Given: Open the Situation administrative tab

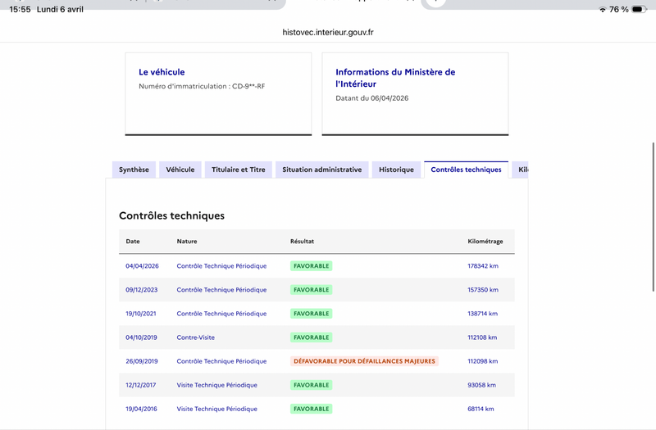Looking at the screenshot, I should click(x=321, y=170).
